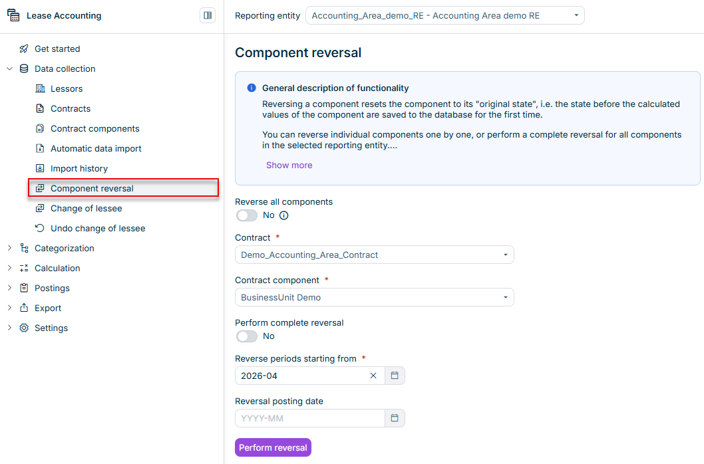The height and width of the screenshot is (464, 704).
Task: Click the General description of functionality title
Action: click(x=335, y=88)
